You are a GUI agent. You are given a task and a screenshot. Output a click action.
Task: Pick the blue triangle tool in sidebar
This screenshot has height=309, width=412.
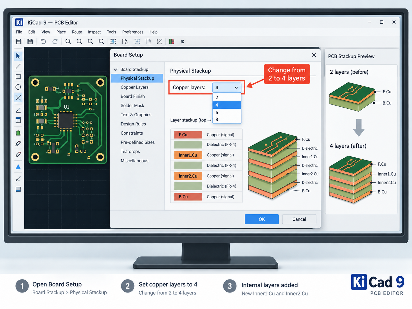pos(18,167)
